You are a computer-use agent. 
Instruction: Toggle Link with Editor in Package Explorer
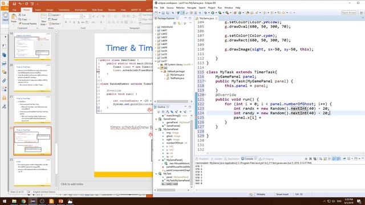coord(179,23)
